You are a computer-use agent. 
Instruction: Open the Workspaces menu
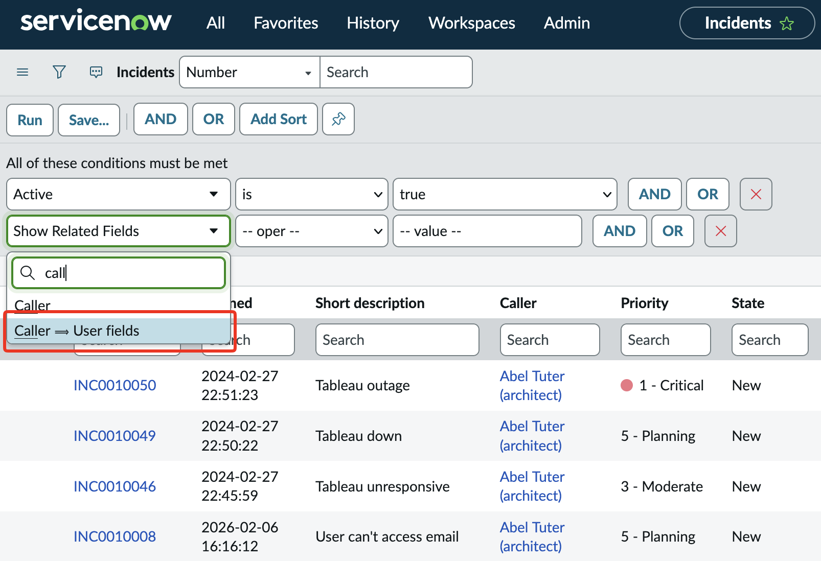(471, 23)
